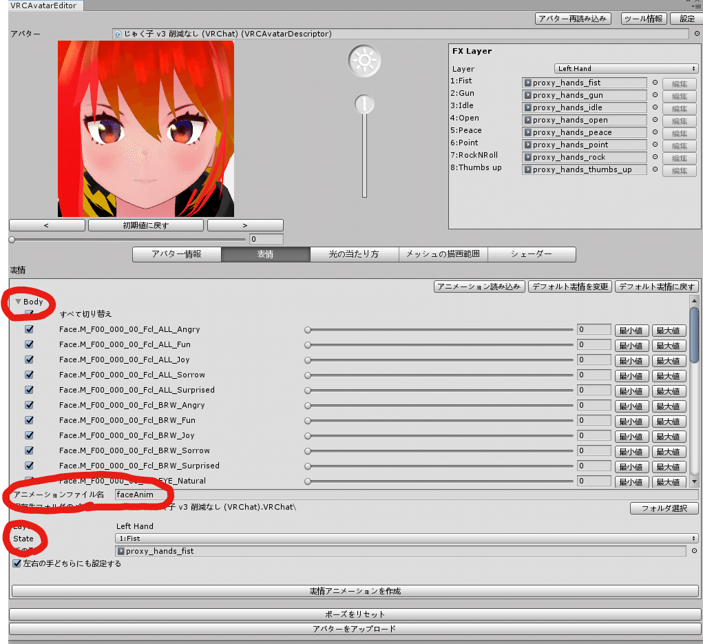
Task: Click 編集 button for the 1:Fist row
Action: coord(679,84)
